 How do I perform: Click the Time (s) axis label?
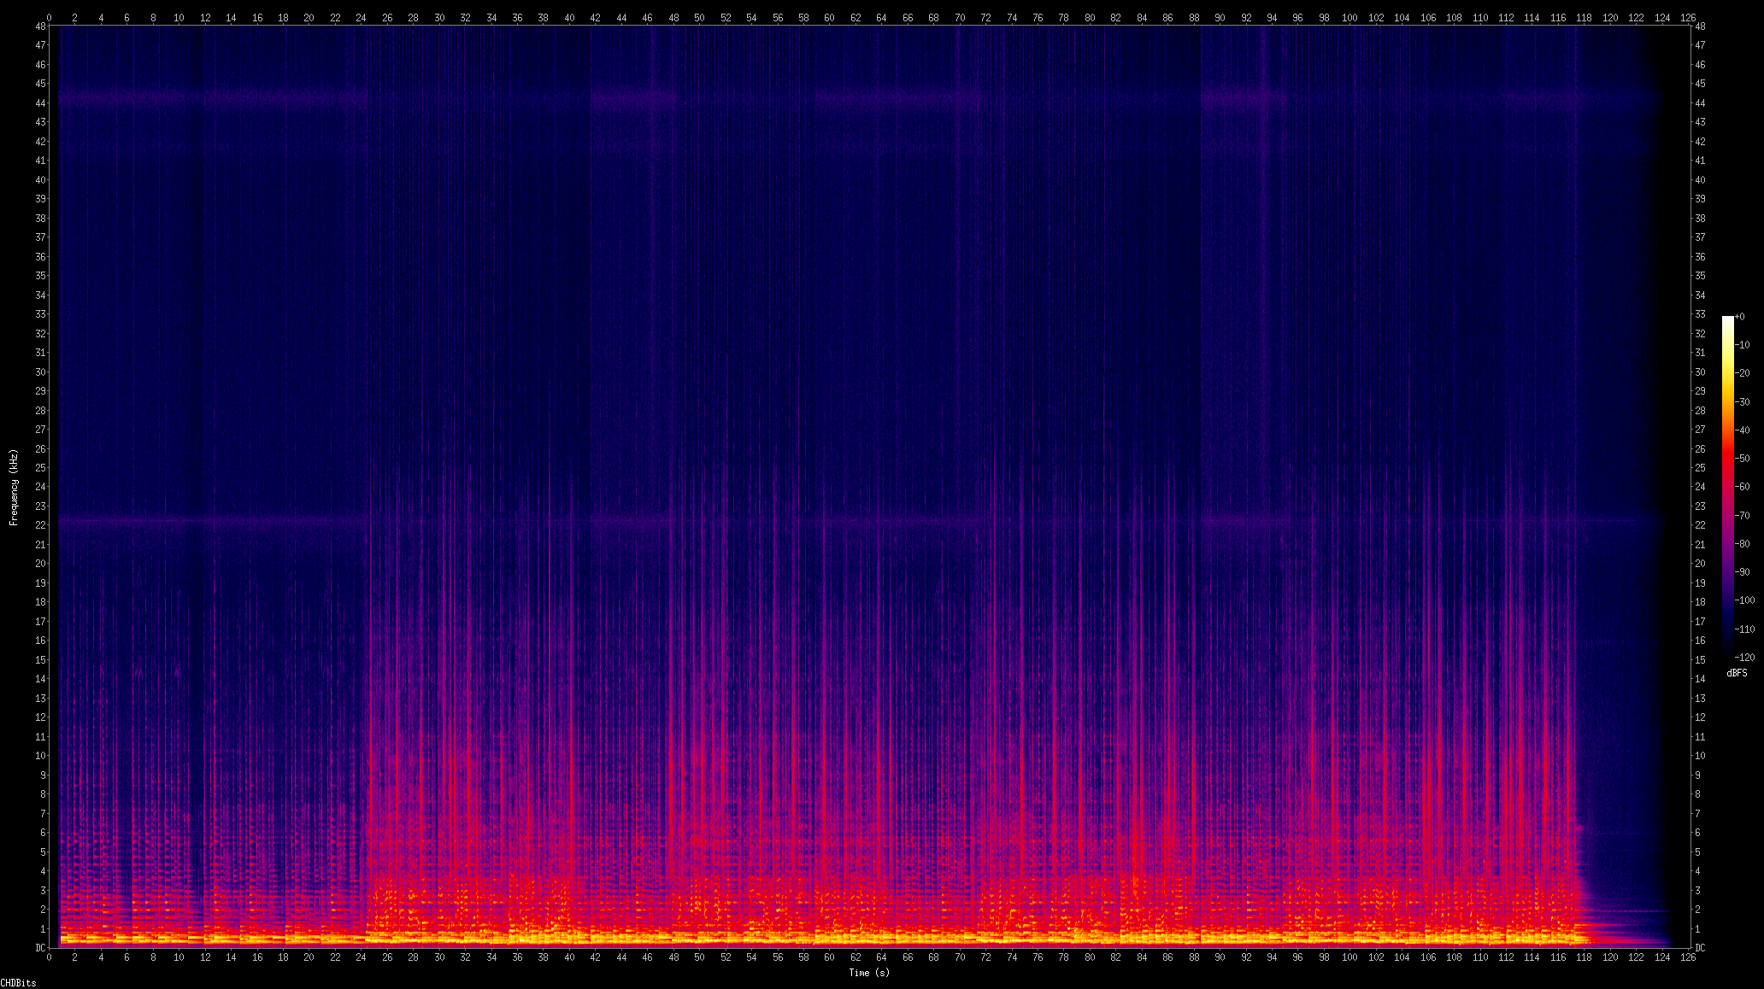tap(868, 972)
